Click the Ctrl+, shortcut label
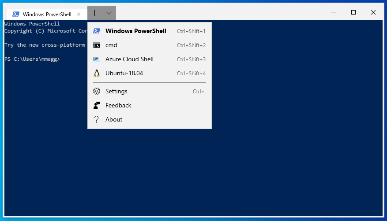Screen dimensions: 387x221 click(x=199, y=92)
